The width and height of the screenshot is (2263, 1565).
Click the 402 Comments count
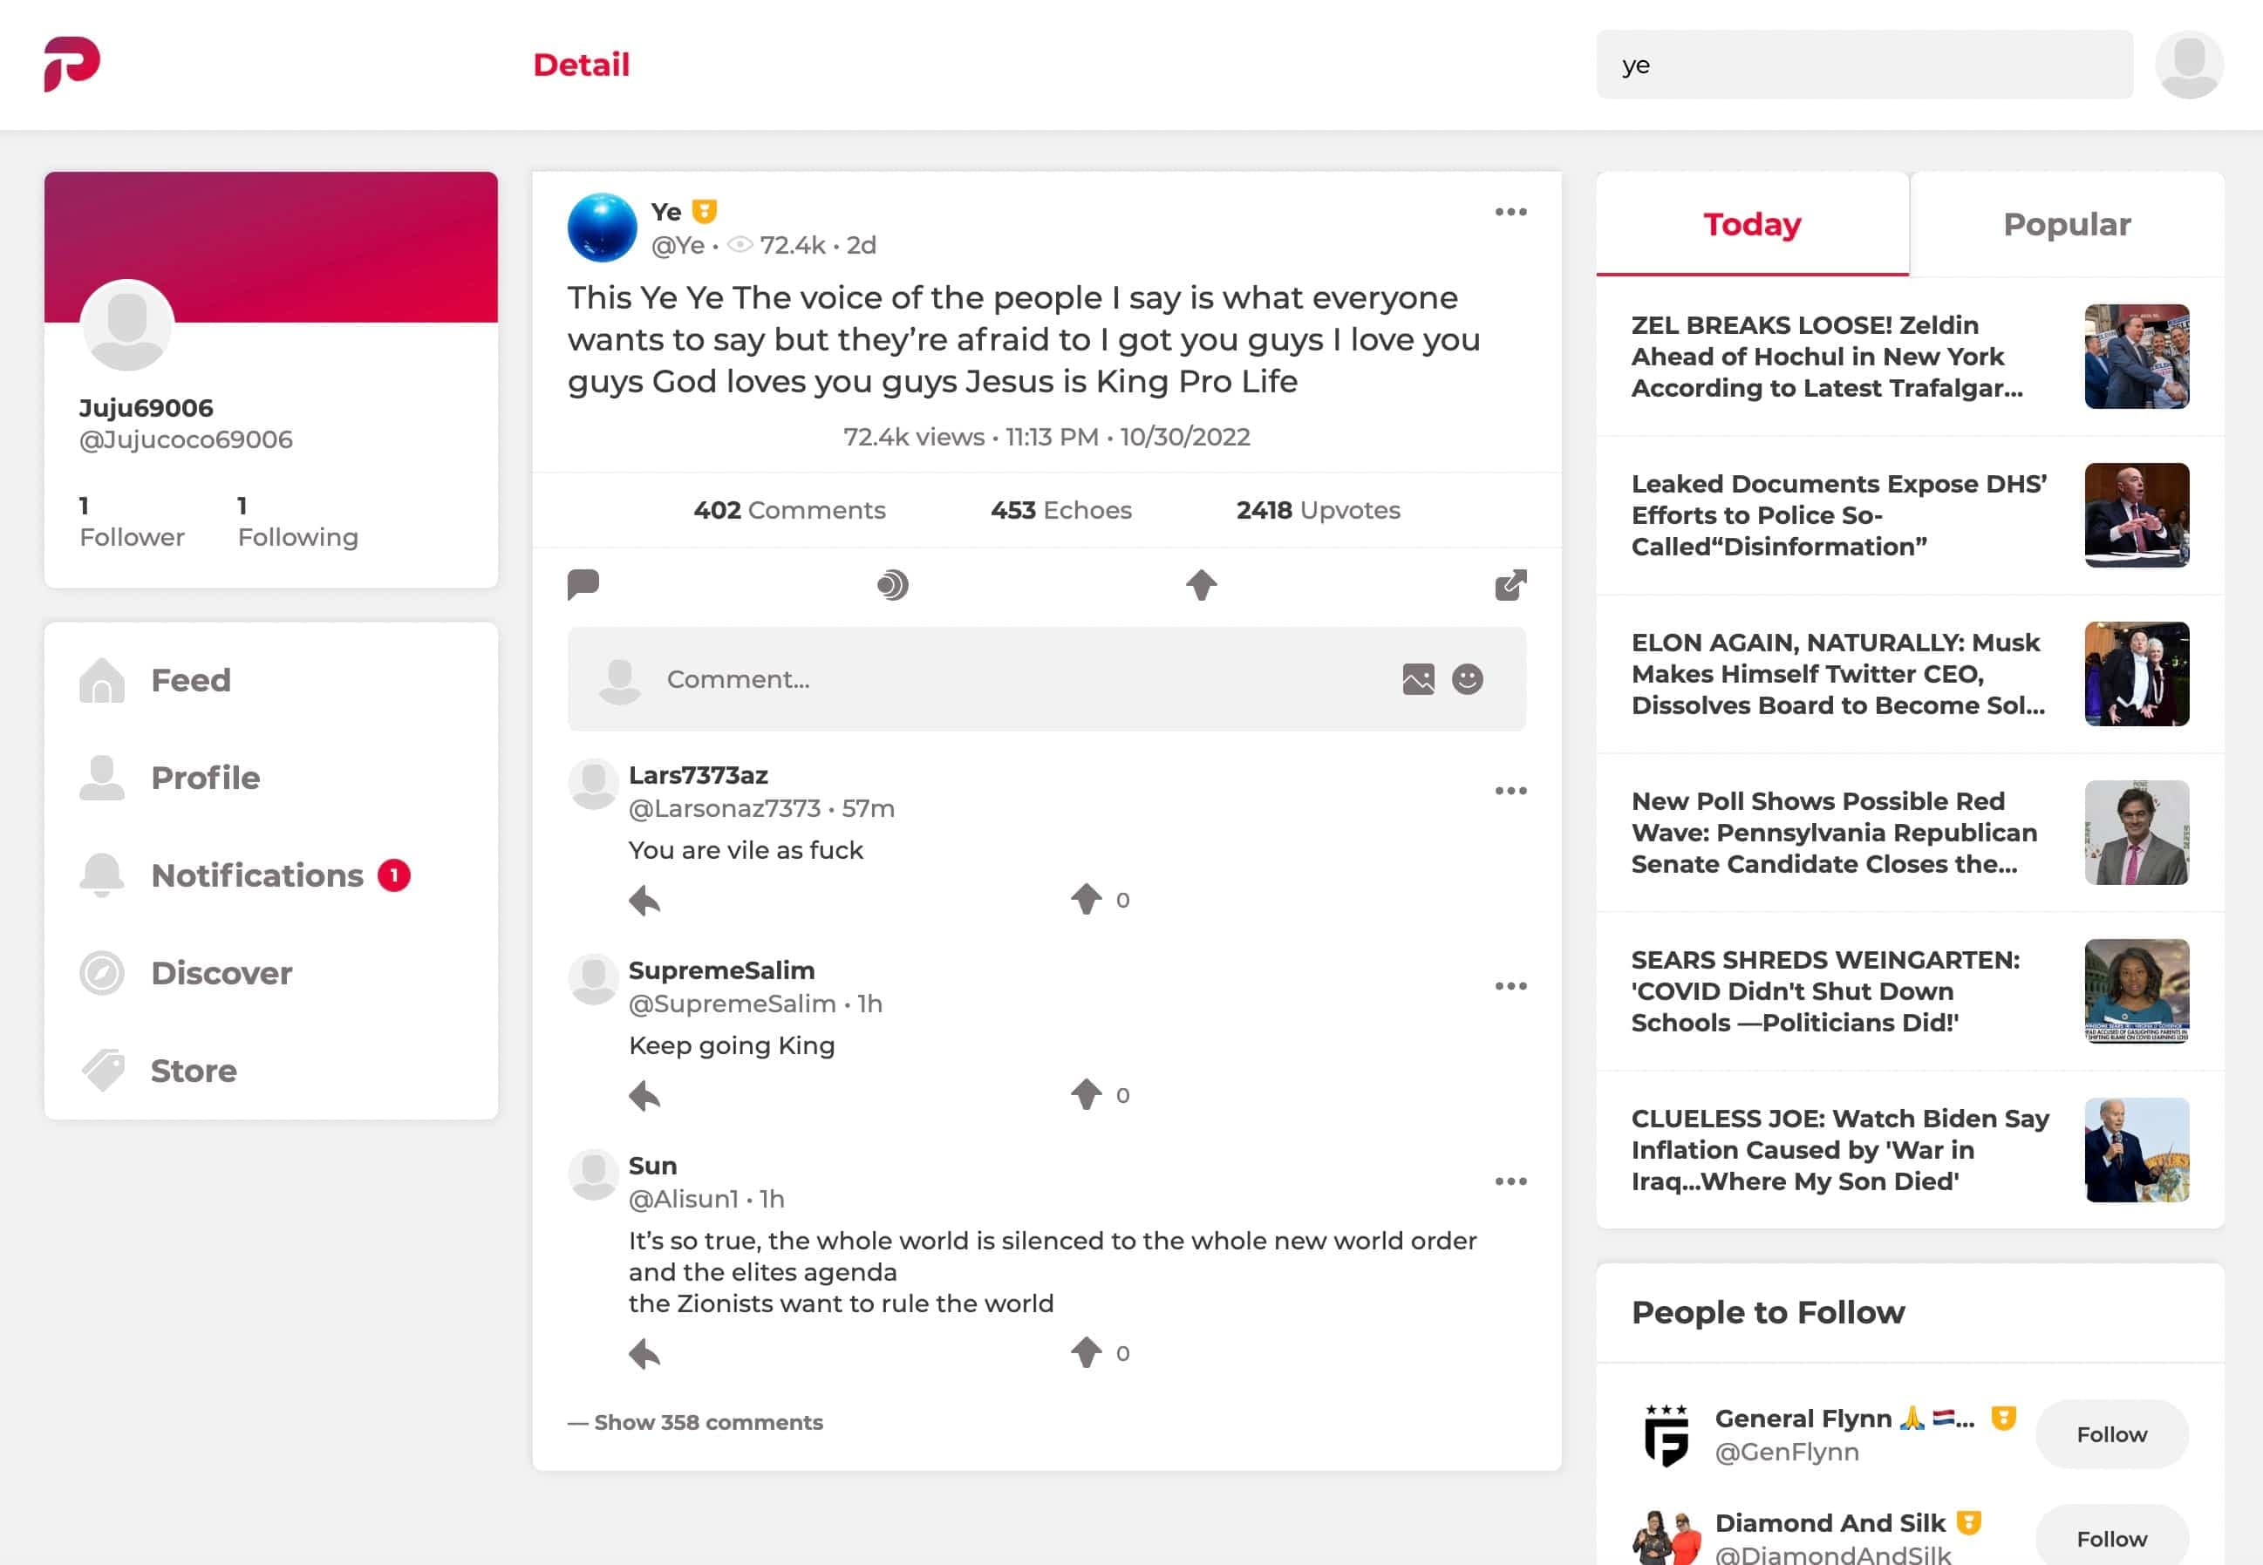pyautogui.click(x=789, y=510)
